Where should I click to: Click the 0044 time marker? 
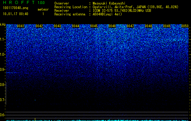[76, 26]
